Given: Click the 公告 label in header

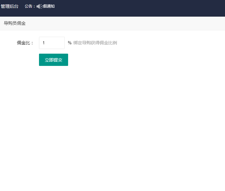Looking at the screenshot, I should [x=30, y=6].
